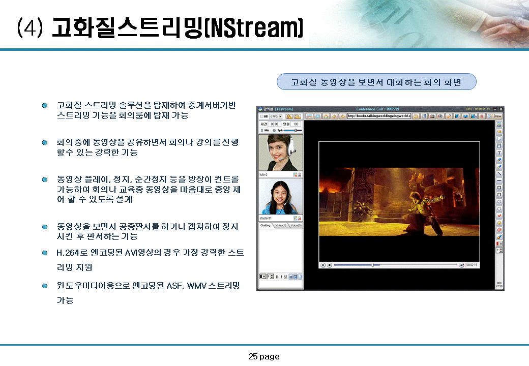Click the time field showing 00:00
The width and height of the screenshot is (529, 366).
[x=275, y=125]
